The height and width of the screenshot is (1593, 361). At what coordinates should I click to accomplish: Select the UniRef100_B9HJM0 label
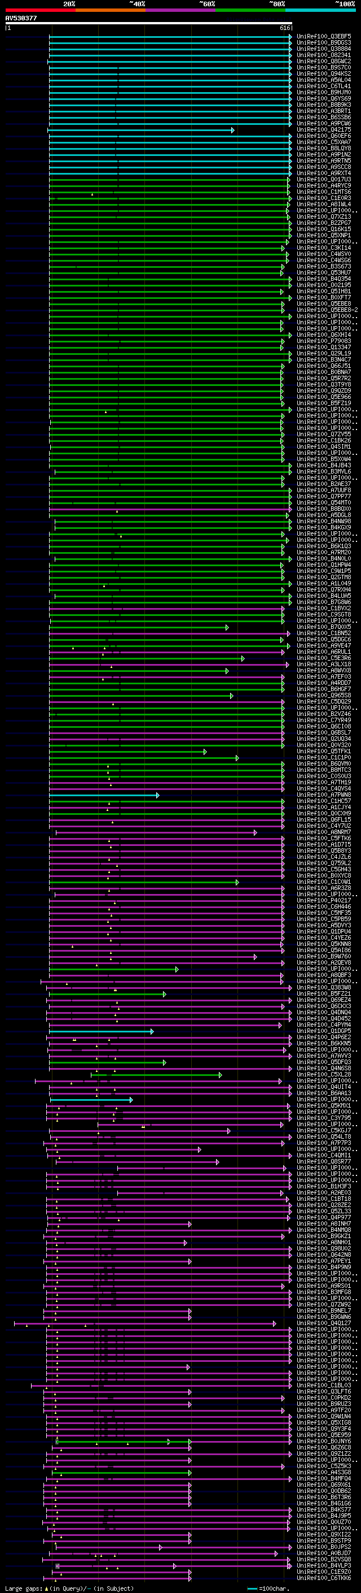click(x=324, y=92)
